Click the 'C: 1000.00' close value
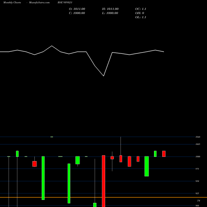The height and width of the screenshot is (207, 207). 77,13
